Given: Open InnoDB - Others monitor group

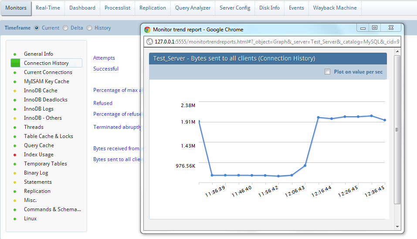Looking at the screenshot, I should [43, 118].
